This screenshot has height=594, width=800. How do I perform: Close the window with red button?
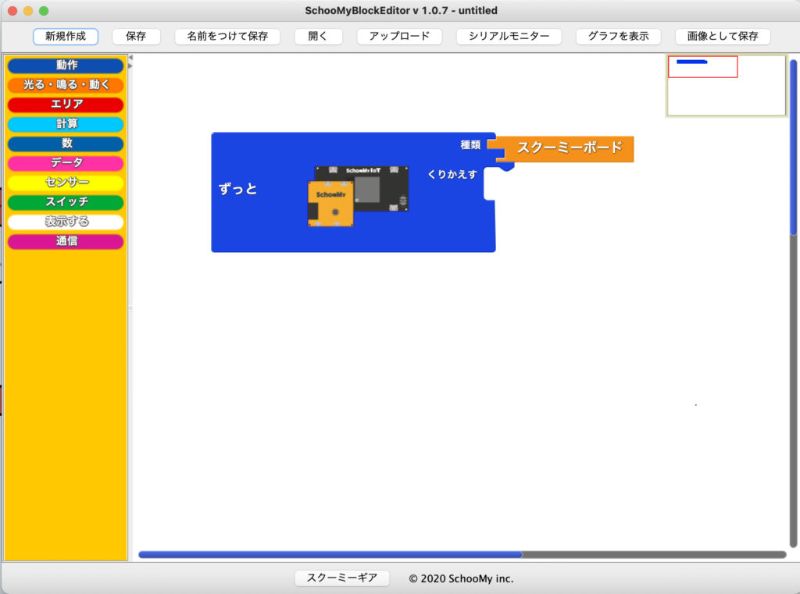coord(12,11)
